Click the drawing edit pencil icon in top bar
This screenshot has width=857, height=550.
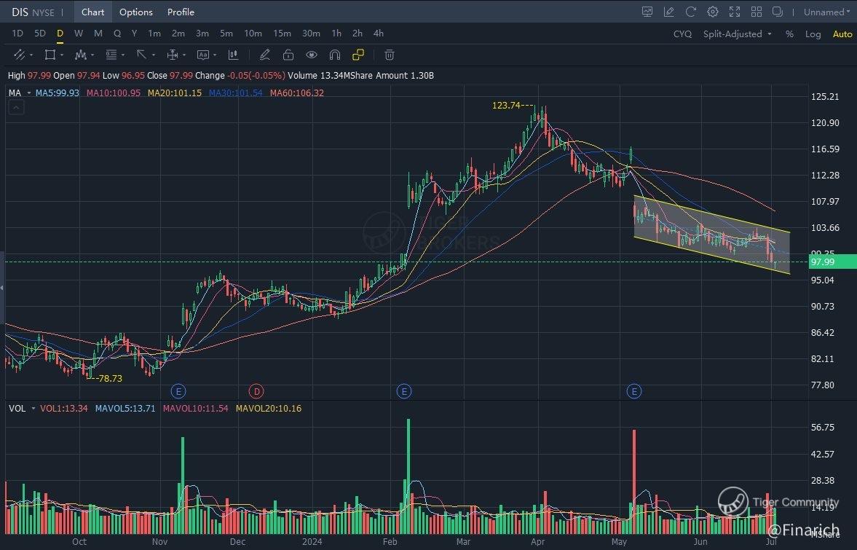coord(668,12)
